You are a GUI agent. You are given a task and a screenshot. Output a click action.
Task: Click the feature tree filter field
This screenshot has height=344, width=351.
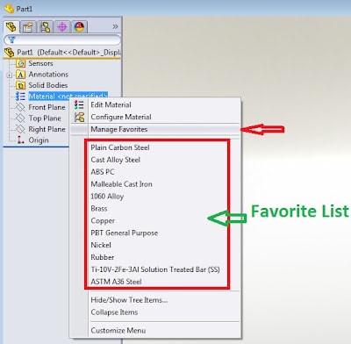pyautogui.click(x=62, y=40)
